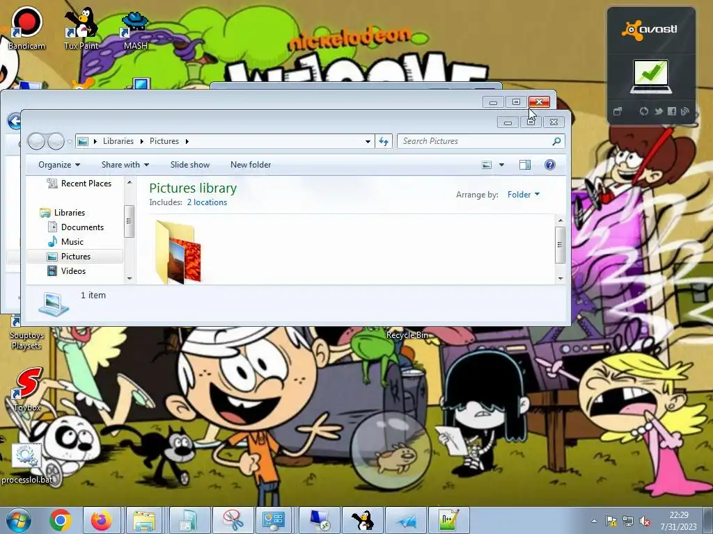The height and width of the screenshot is (534, 713).
Task: Open Organize dropdown menu
Action: coord(59,164)
